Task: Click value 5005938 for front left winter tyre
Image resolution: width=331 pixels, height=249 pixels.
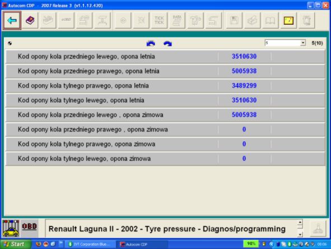Action: click(x=244, y=115)
